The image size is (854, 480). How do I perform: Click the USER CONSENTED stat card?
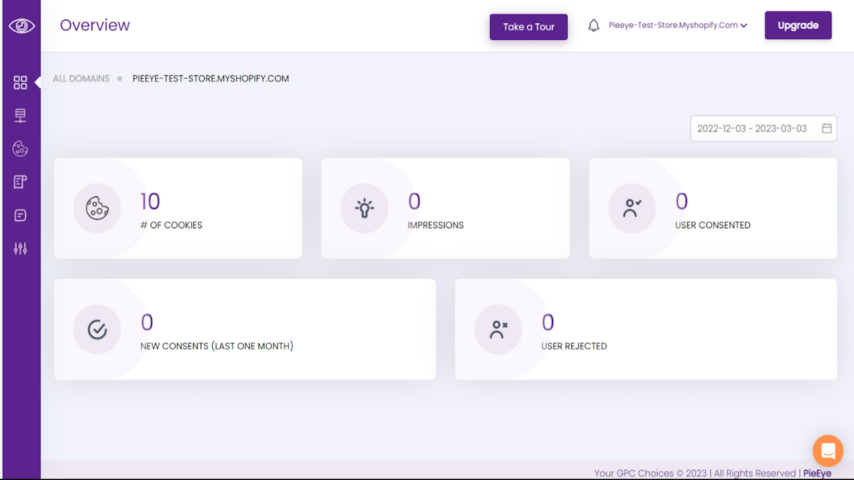click(x=713, y=208)
